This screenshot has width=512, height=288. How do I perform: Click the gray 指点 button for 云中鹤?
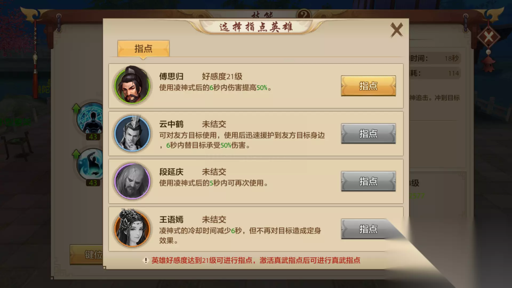click(x=368, y=133)
